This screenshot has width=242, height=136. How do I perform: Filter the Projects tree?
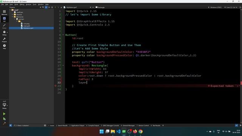(43, 7)
